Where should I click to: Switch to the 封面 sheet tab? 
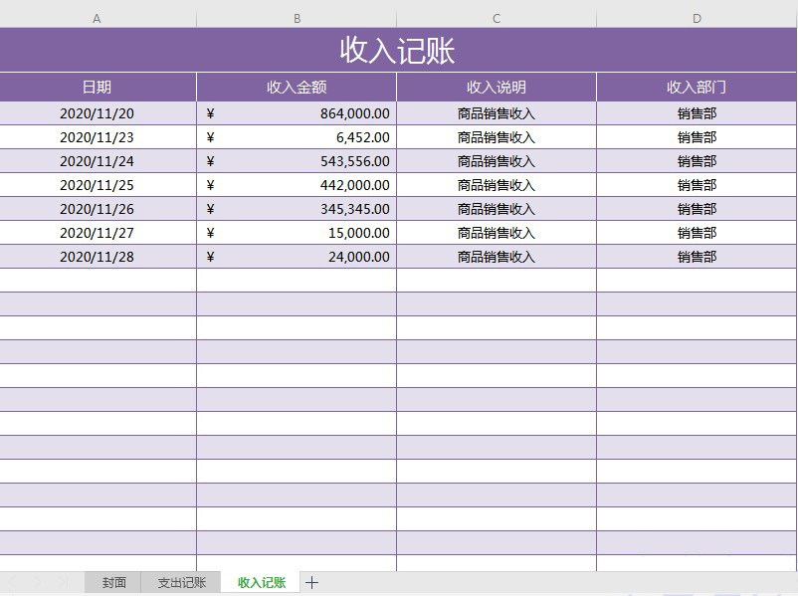point(113,582)
